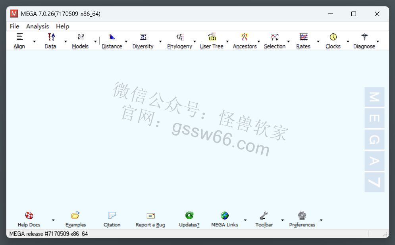Open MEGA Links globe icon

[x=225, y=216]
